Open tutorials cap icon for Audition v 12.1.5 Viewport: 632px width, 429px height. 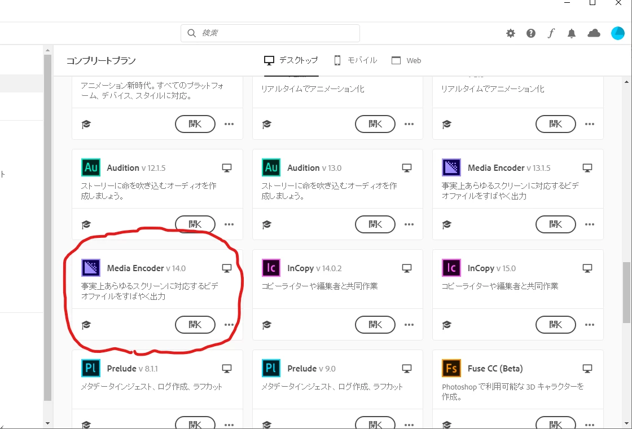pos(86,224)
